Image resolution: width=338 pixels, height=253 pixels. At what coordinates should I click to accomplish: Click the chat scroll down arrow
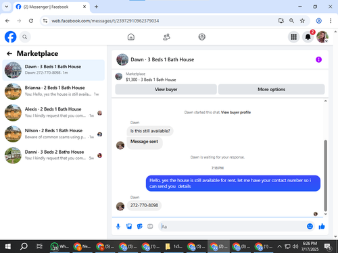(x=325, y=215)
